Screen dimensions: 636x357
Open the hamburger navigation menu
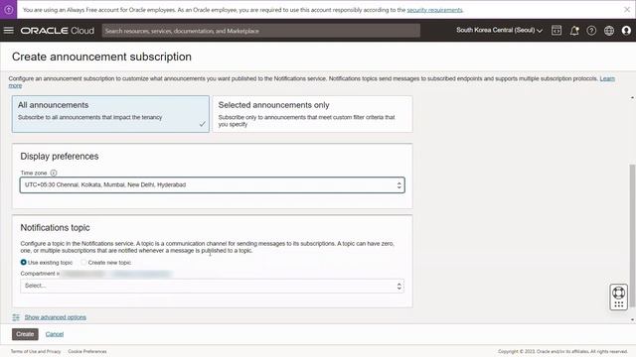point(9,31)
